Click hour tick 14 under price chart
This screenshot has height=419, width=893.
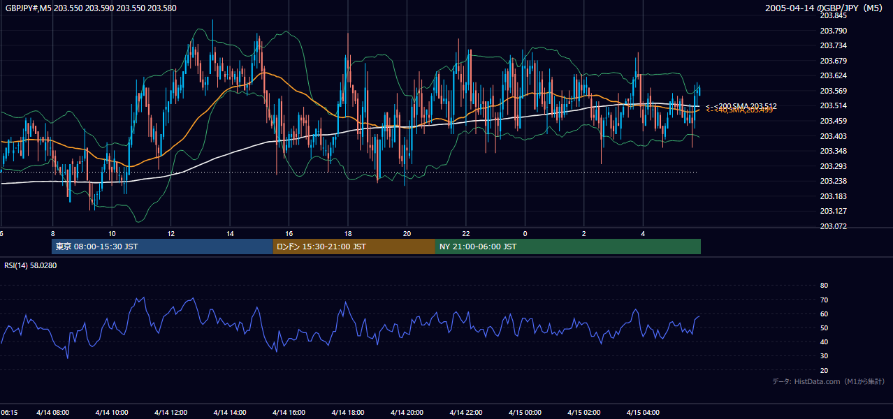click(230, 233)
